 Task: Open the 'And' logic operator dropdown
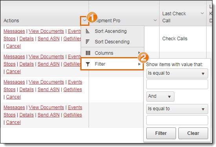coord(160,97)
